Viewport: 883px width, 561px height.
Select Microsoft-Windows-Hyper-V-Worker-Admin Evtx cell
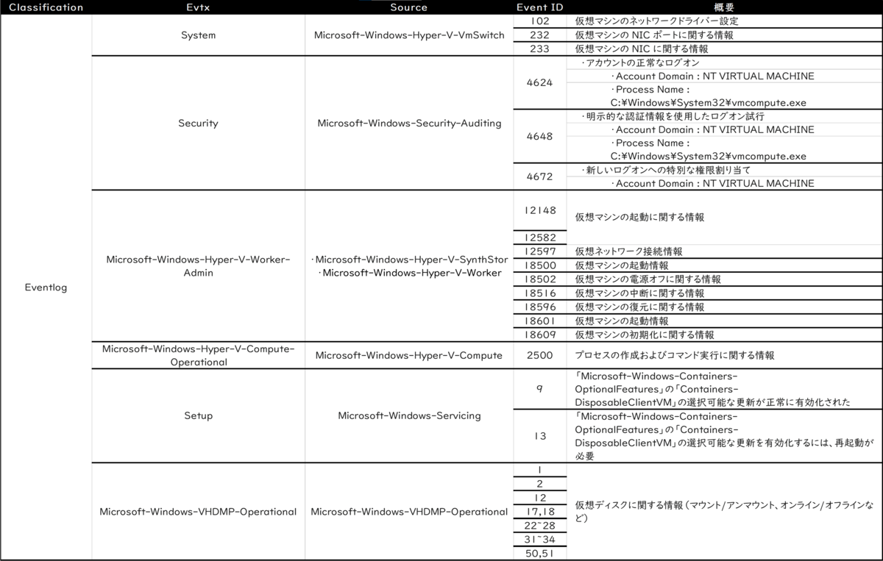coord(198,265)
